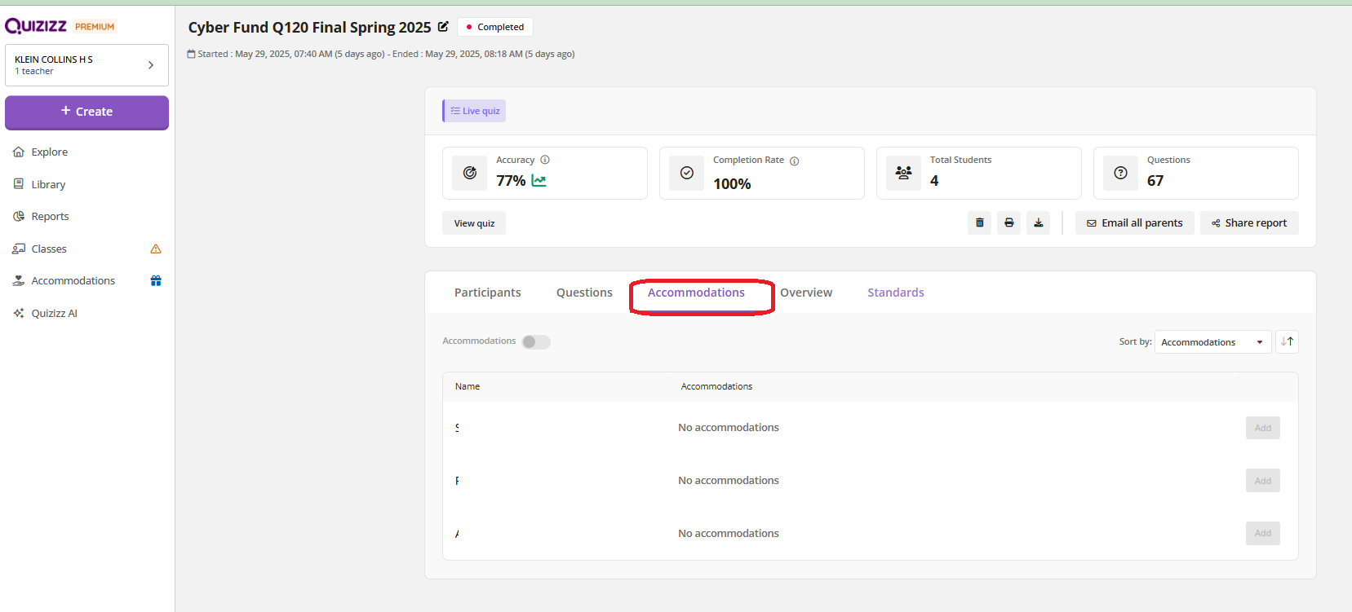Image resolution: width=1352 pixels, height=612 pixels.
Task: Click the warning icon beside Classes
Action: pyautogui.click(x=156, y=249)
